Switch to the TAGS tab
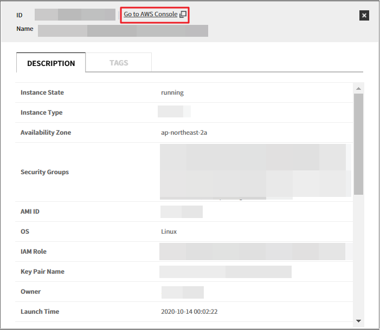The height and width of the screenshot is (330, 380). point(119,63)
